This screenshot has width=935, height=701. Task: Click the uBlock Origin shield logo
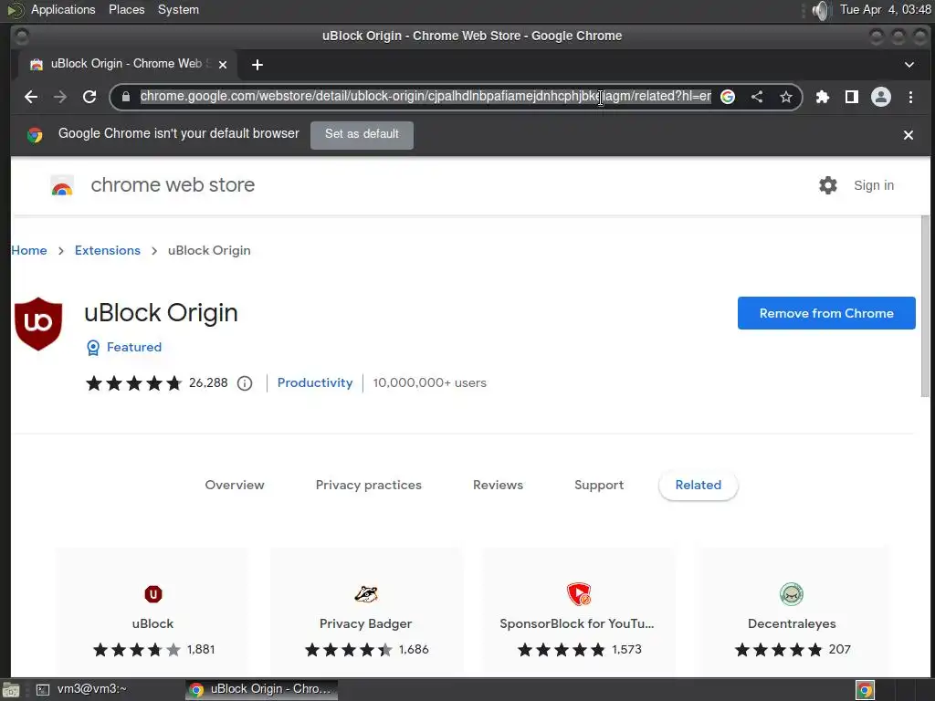[x=38, y=324]
